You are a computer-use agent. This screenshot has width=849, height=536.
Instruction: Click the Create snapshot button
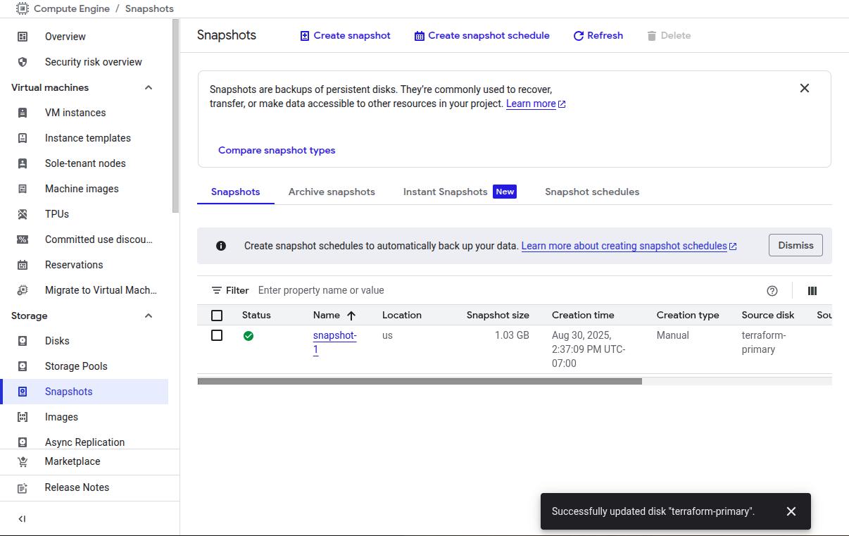(x=345, y=35)
